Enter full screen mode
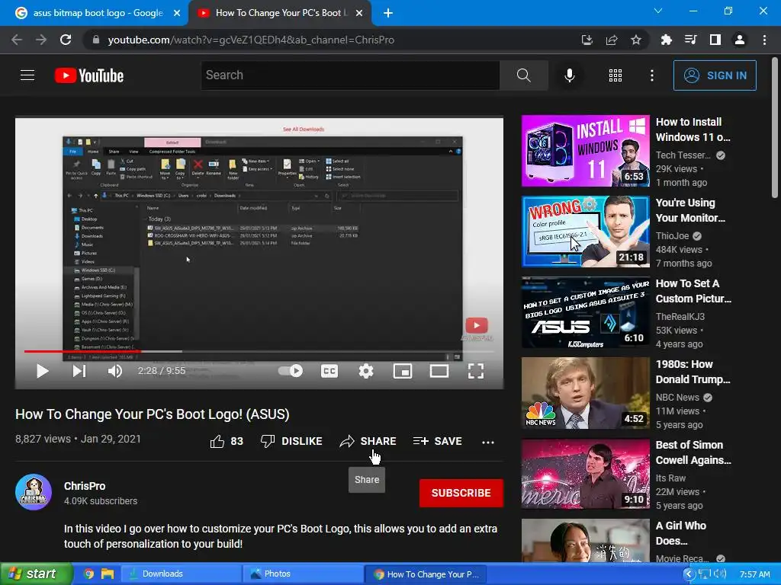Image resolution: width=781 pixels, height=585 pixels. [476, 371]
